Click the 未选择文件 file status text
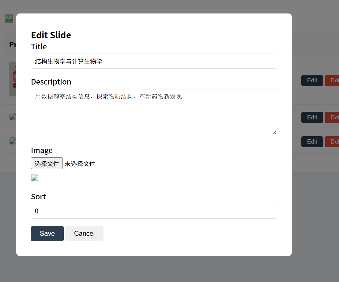The width and height of the screenshot is (339, 282). [x=80, y=164]
